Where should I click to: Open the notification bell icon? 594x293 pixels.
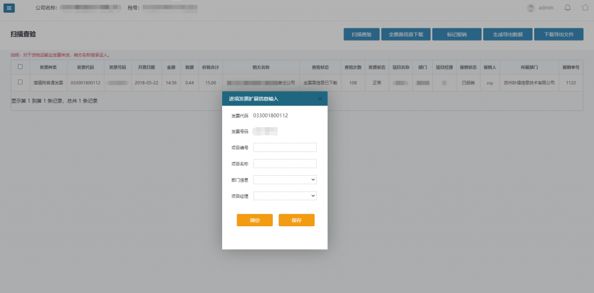tap(567, 8)
